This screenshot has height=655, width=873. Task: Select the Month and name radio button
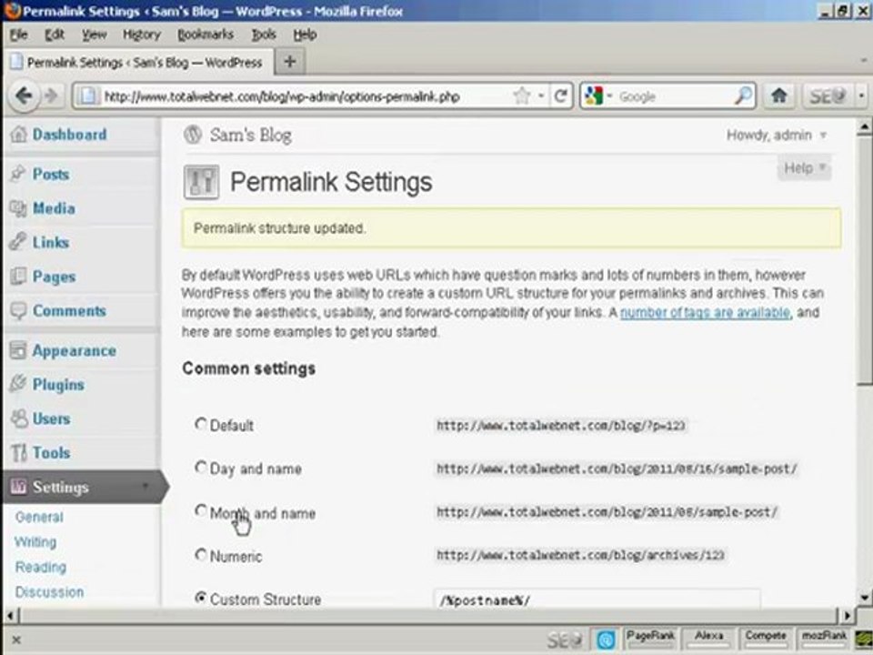pos(201,510)
